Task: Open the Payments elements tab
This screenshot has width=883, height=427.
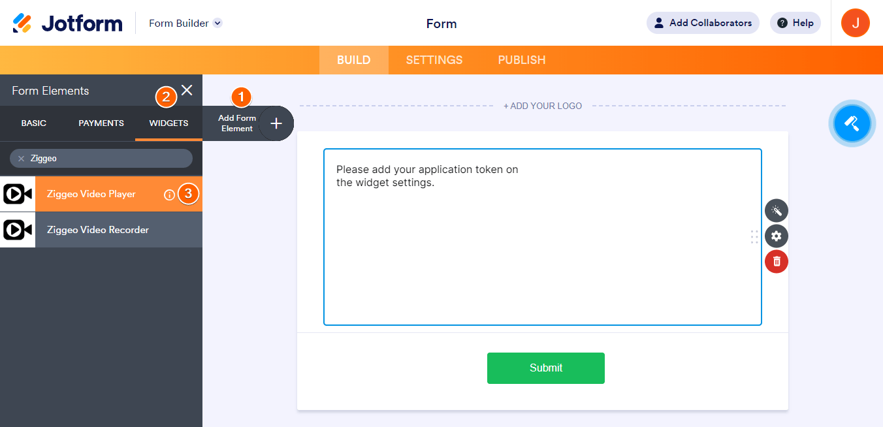Action: click(x=101, y=123)
